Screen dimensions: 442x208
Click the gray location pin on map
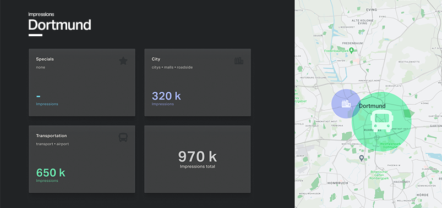(x=362, y=158)
